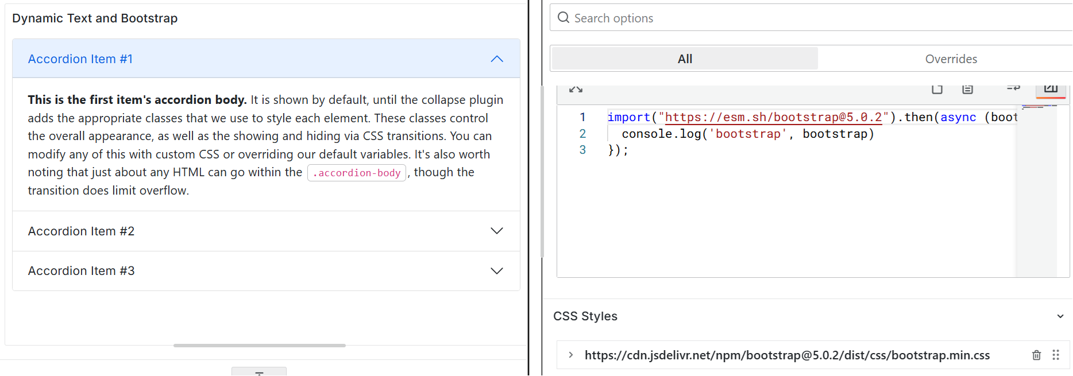Screen dimensions: 1073x376
Task: Click the expand editor arrows icon
Action: [x=576, y=90]
